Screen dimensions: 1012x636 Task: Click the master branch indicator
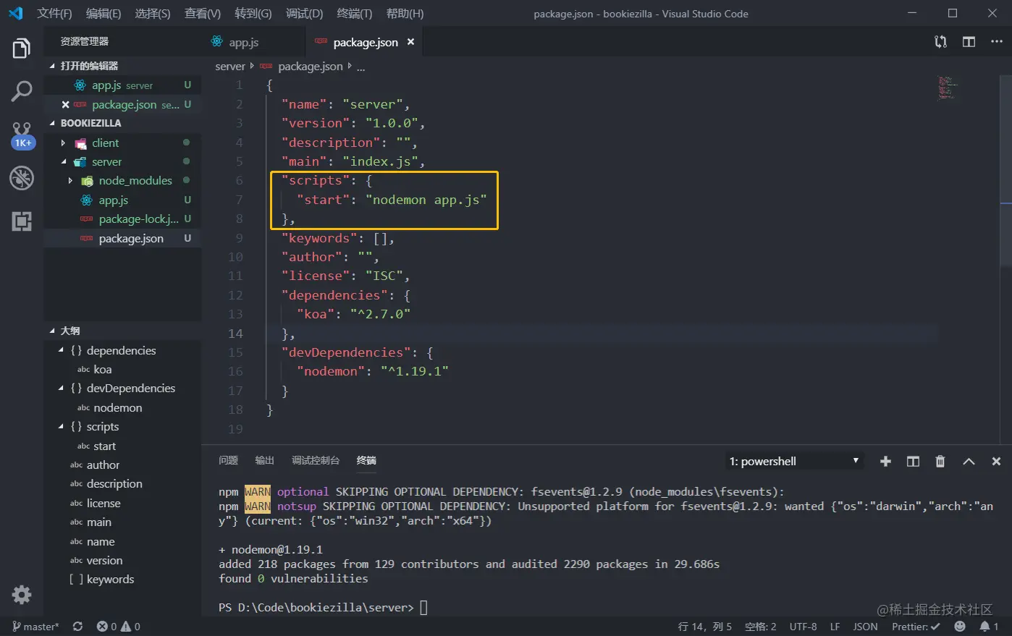(x=35, y=627)
